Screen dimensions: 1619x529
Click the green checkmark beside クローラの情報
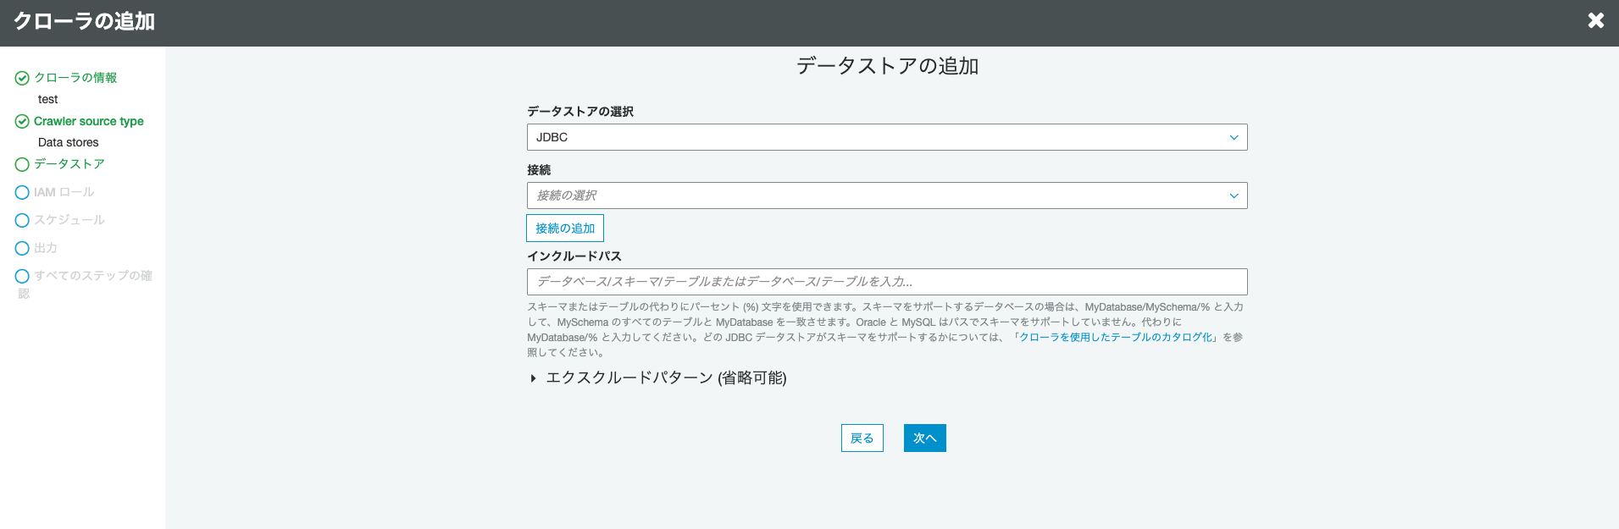point(22,78)
